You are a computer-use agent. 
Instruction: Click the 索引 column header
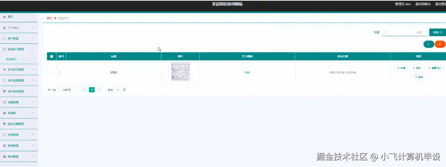[x=61, y=56]
